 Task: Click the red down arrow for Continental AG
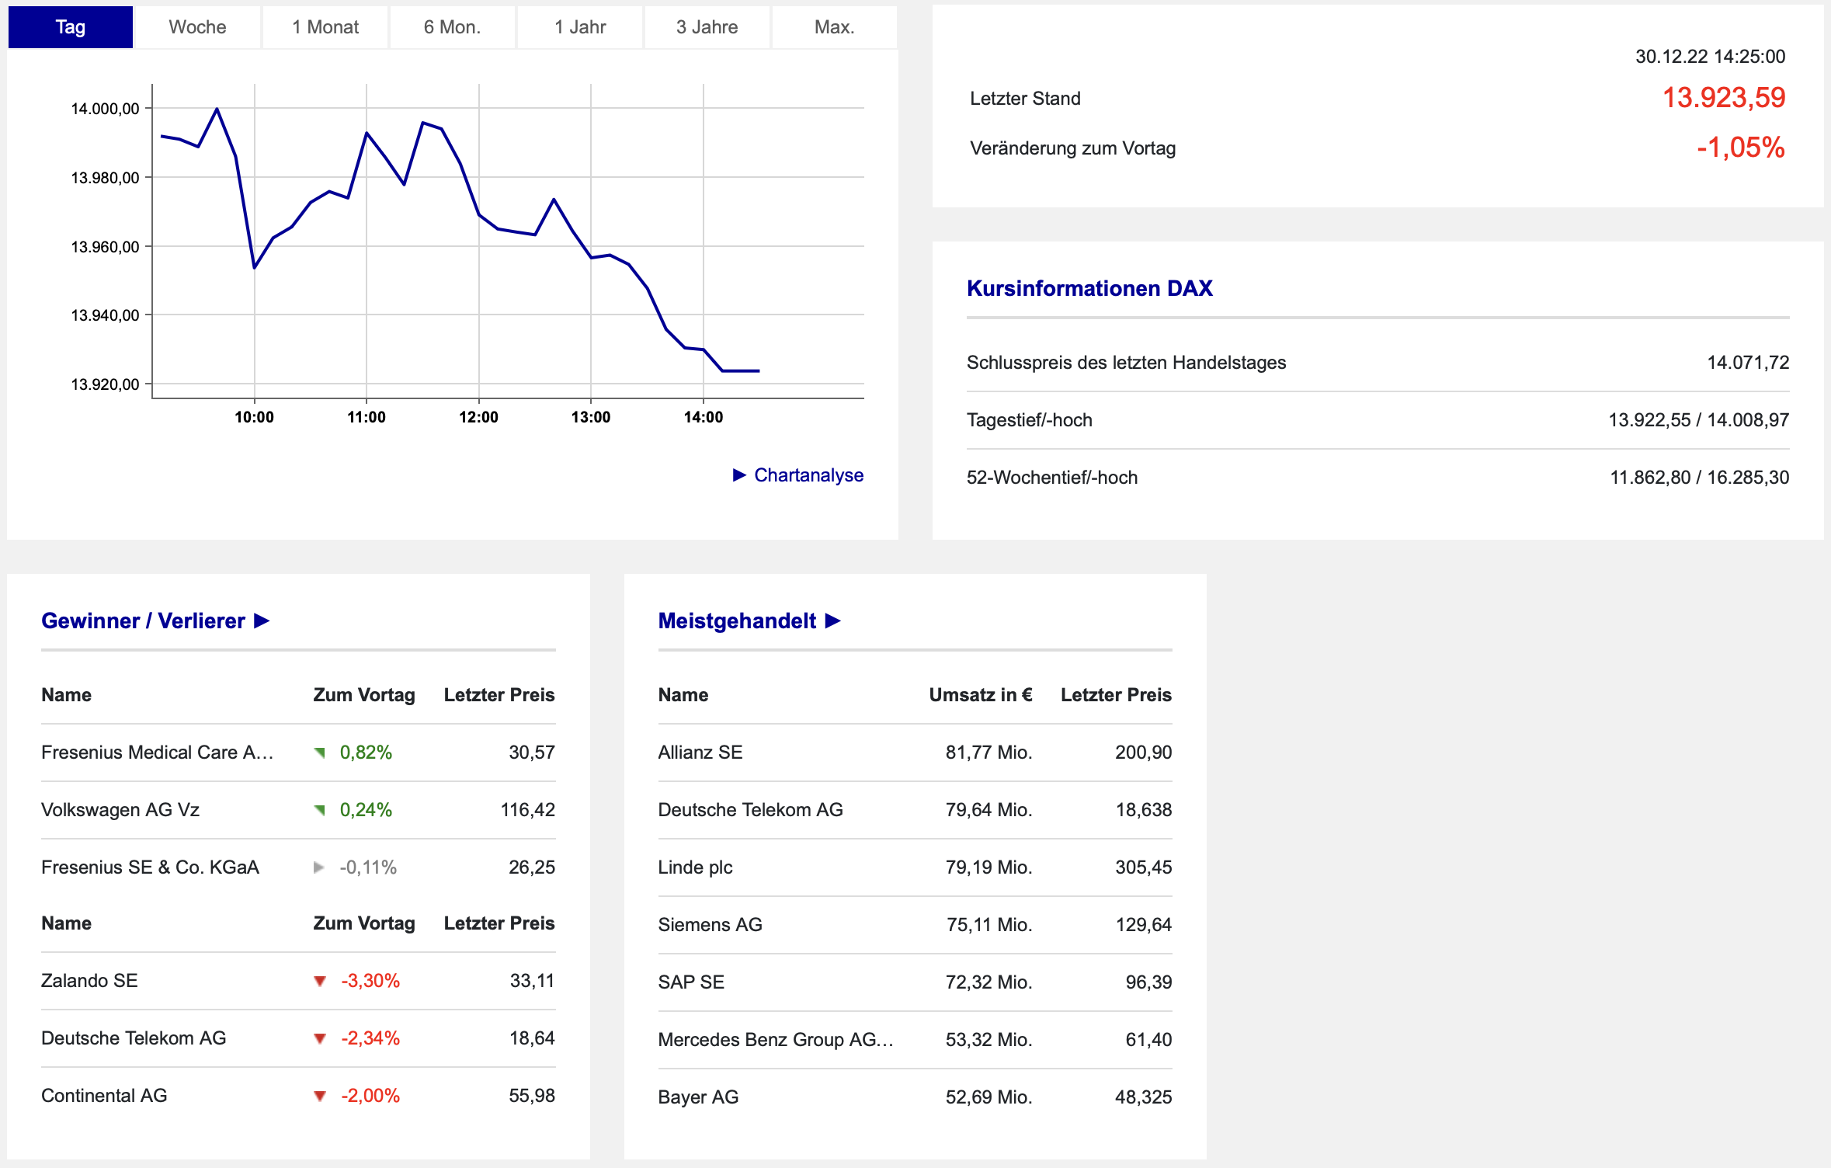coord(319,1097)
